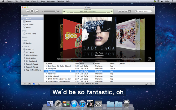This screenshot has height=110, width=176.
Task: Switch to album list view icon
Action: [x=123, y=11]
